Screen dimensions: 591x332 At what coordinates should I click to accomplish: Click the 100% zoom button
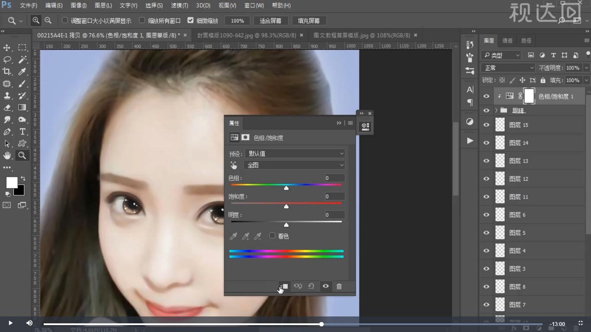click(237, 21)
